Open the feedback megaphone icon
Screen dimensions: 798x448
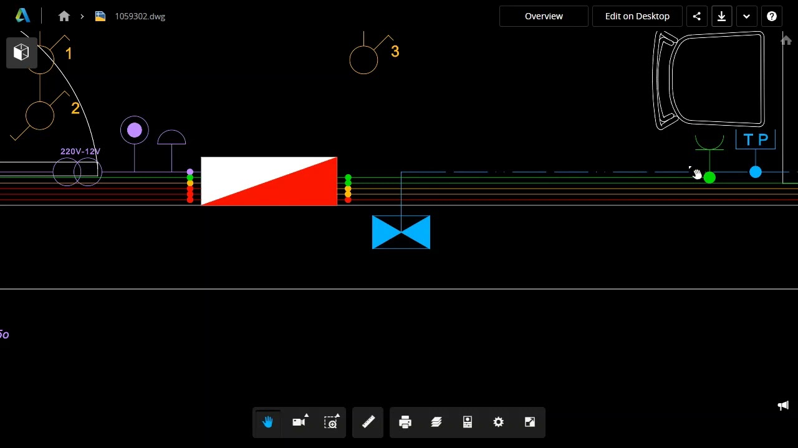pyautogui.click(x=783, y=406)
